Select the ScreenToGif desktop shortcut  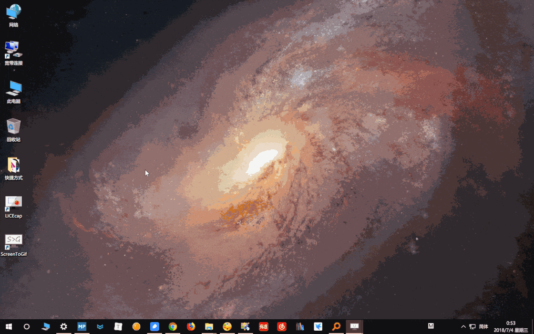(14, 245)
